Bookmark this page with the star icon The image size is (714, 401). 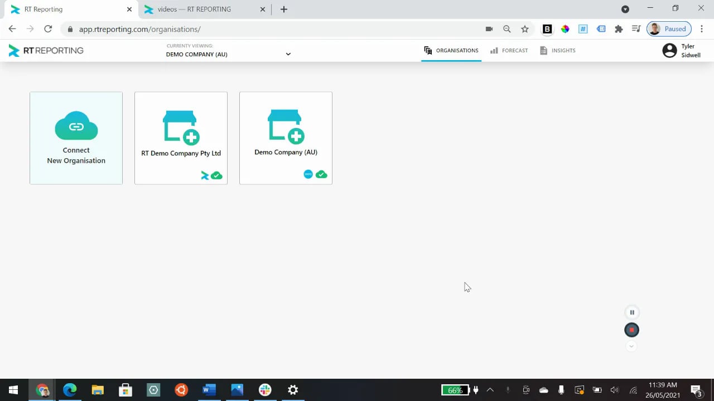click(525, 29)
